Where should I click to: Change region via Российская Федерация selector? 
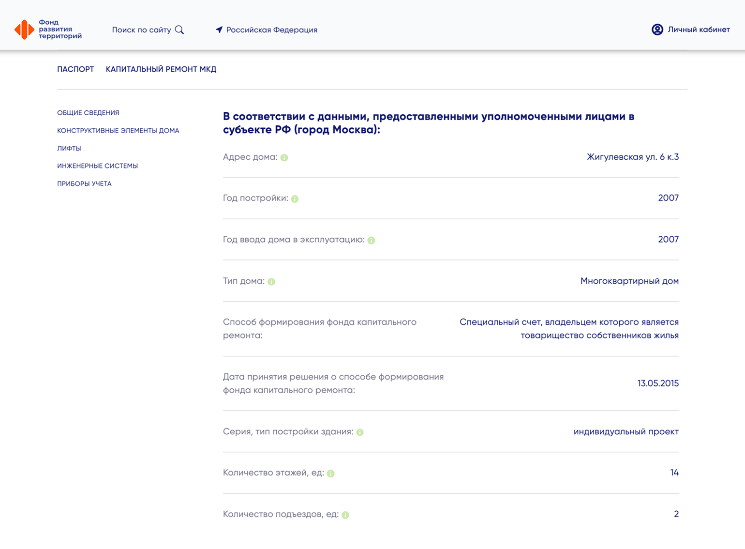[x=272, y=30]
